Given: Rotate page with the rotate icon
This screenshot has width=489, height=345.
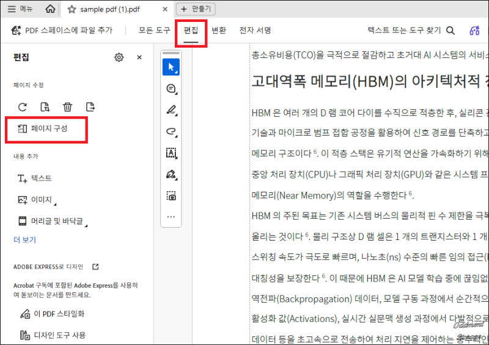Looking at the screenshot, I should (23, 107).
